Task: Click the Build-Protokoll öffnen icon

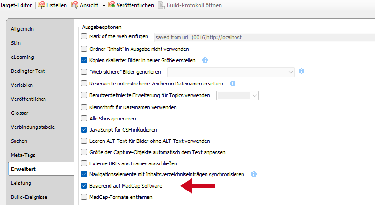Action: [x=162, y=5]
